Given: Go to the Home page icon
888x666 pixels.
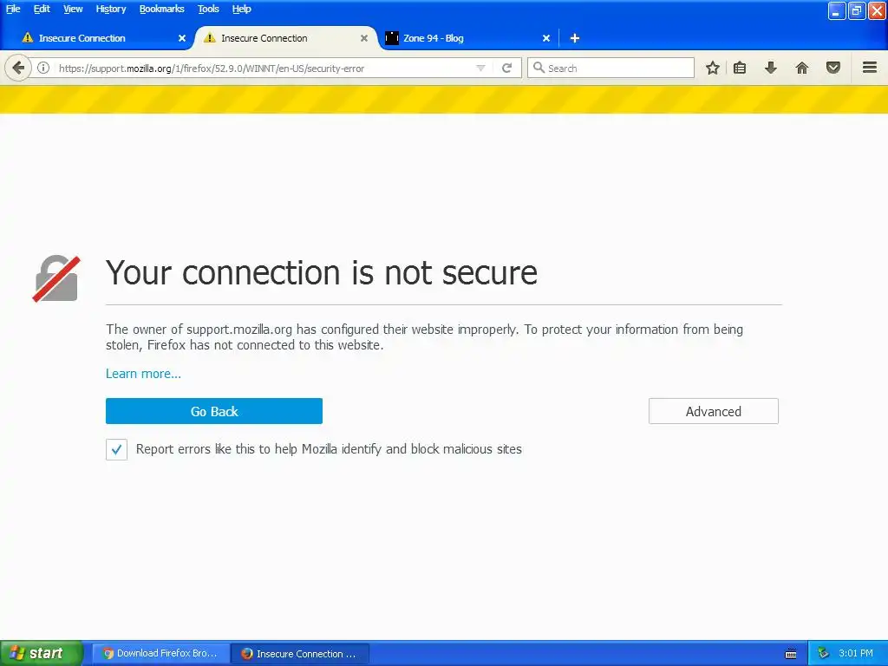Looking at the screenshot, I should click(802, 68).
